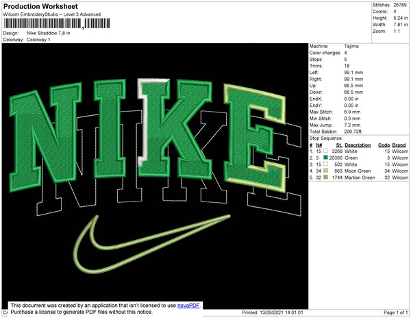Select the Martian Green color swatch
411x318 pixels.
coord(325,178)
